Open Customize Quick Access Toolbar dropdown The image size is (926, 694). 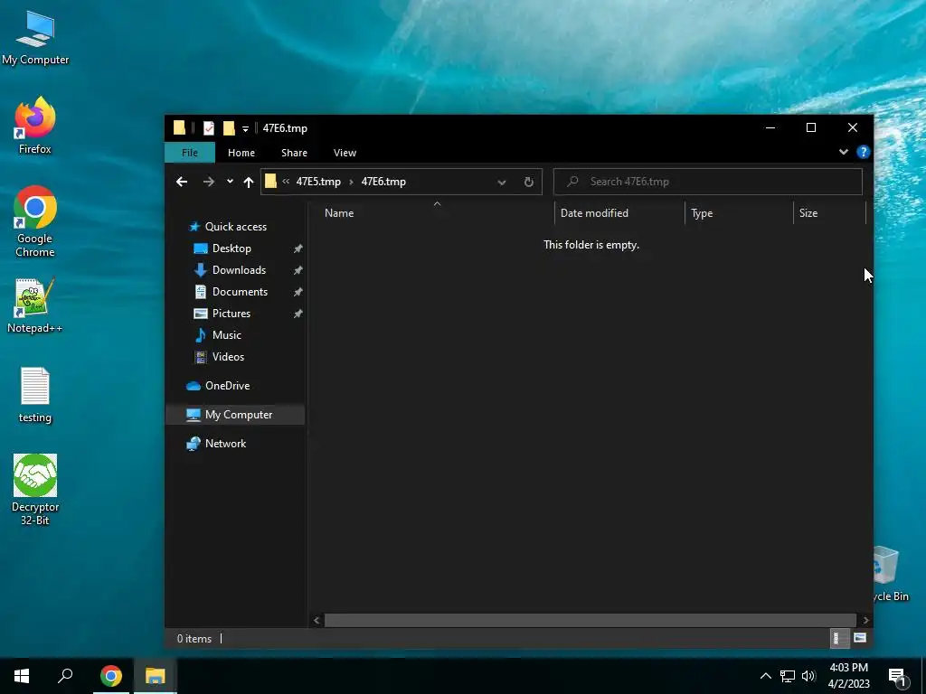pos(245,128)
